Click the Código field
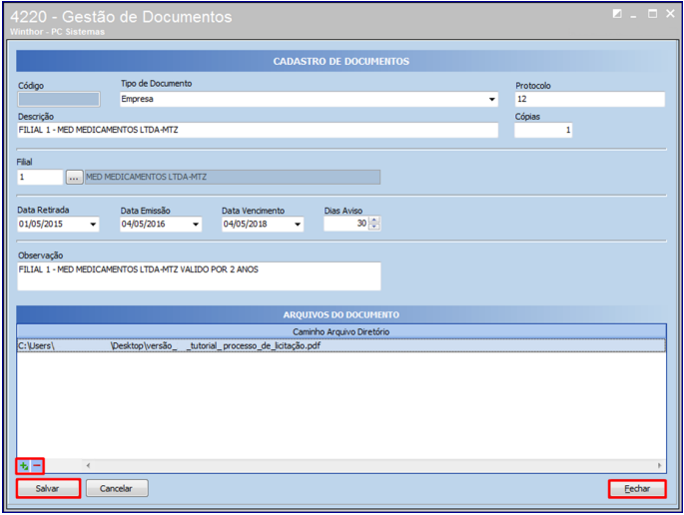This screenshot has height=515, width=684. coord(59,100)
